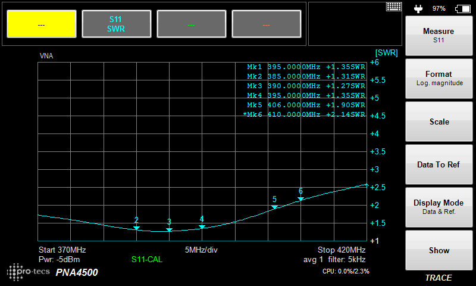Select marker 5 triangle on trace
The image size is (476, 286).
[x=274, y=207]
